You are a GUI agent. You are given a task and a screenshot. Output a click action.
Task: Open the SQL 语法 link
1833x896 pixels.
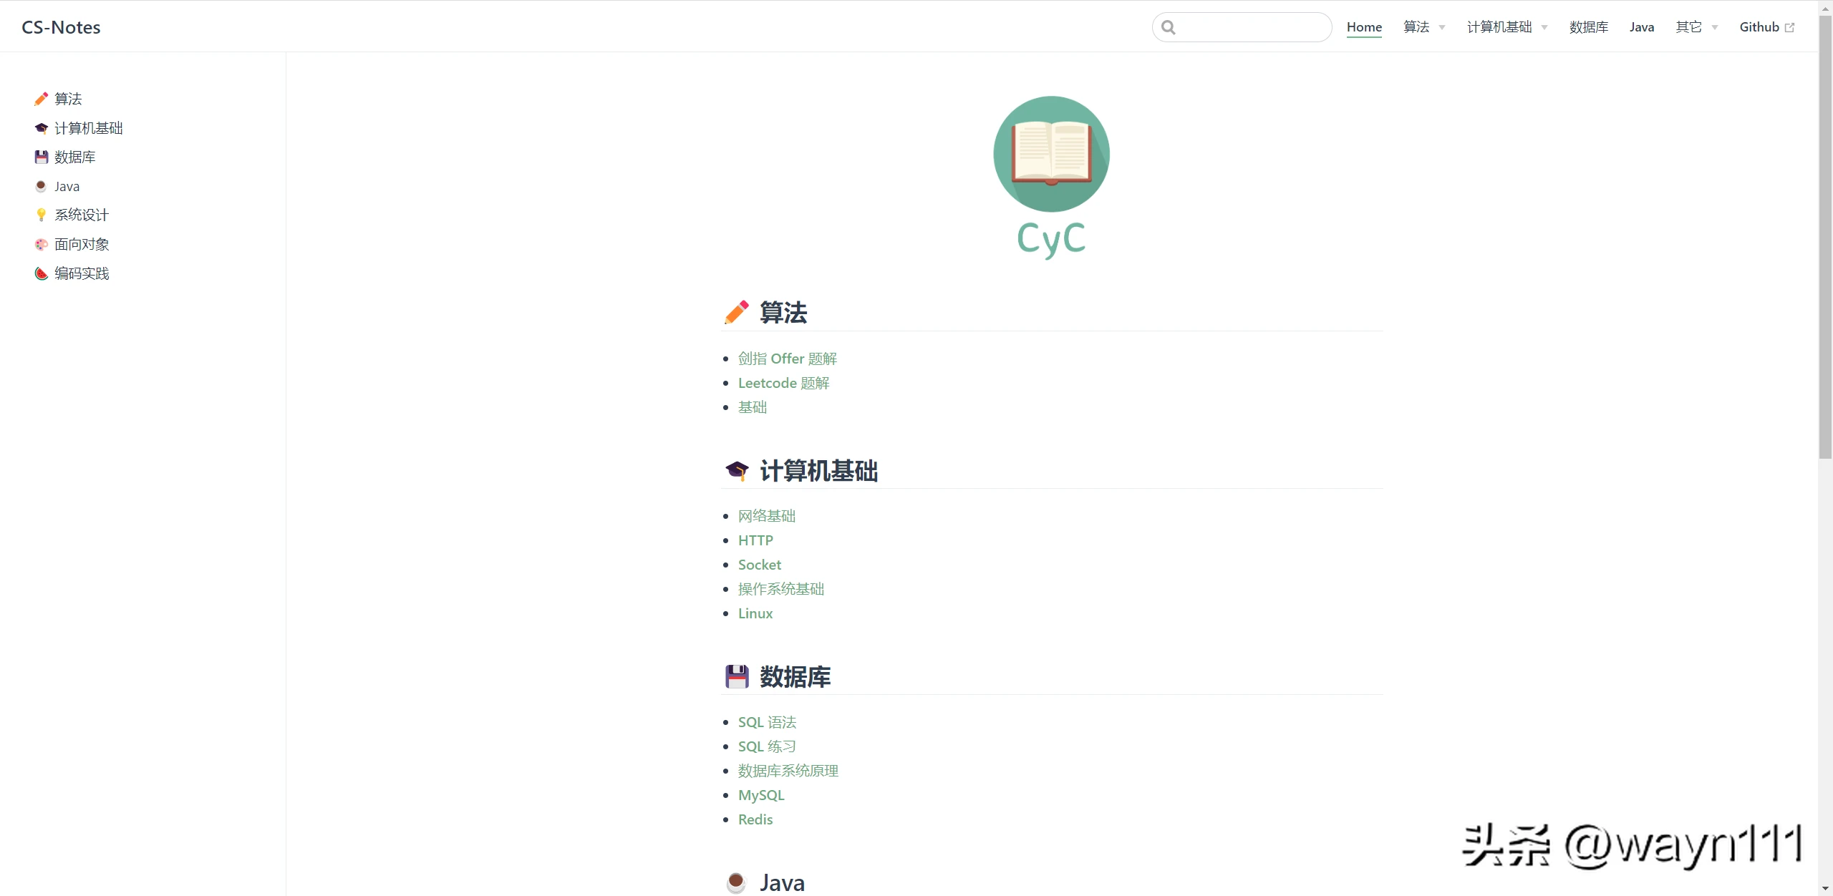[768, 722]
